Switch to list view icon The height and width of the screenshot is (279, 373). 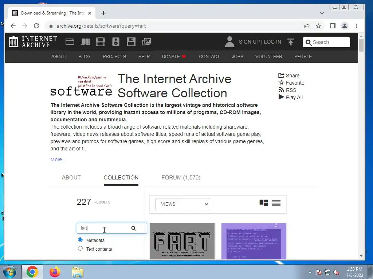click(276, 203)
